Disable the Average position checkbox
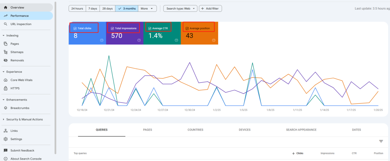The width and height of the screenshot is (390, 161). pyautogui.click(x=187, y=28)
